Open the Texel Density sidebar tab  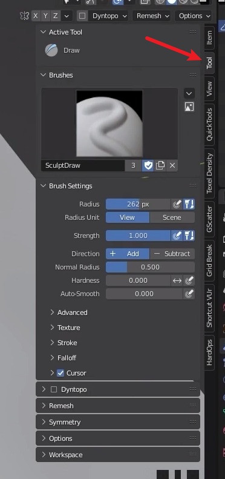click(x=209, y=173)
